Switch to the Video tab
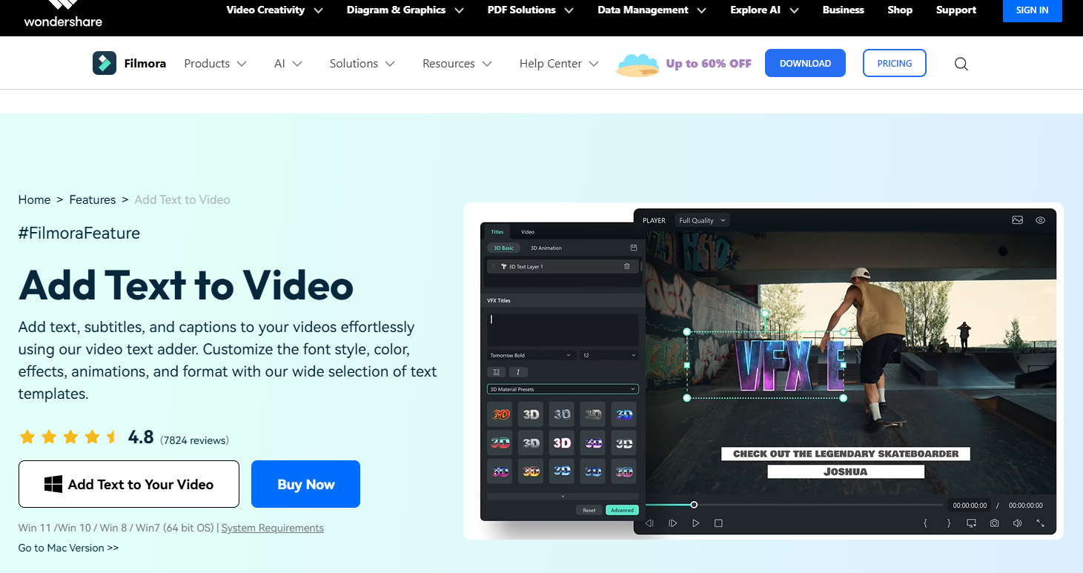The height and width of the screenshot is (573, 1083). [528, 232]
